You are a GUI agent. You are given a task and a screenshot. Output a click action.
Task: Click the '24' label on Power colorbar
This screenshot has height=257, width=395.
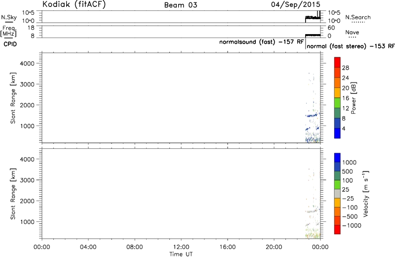[x=346, y=78]
